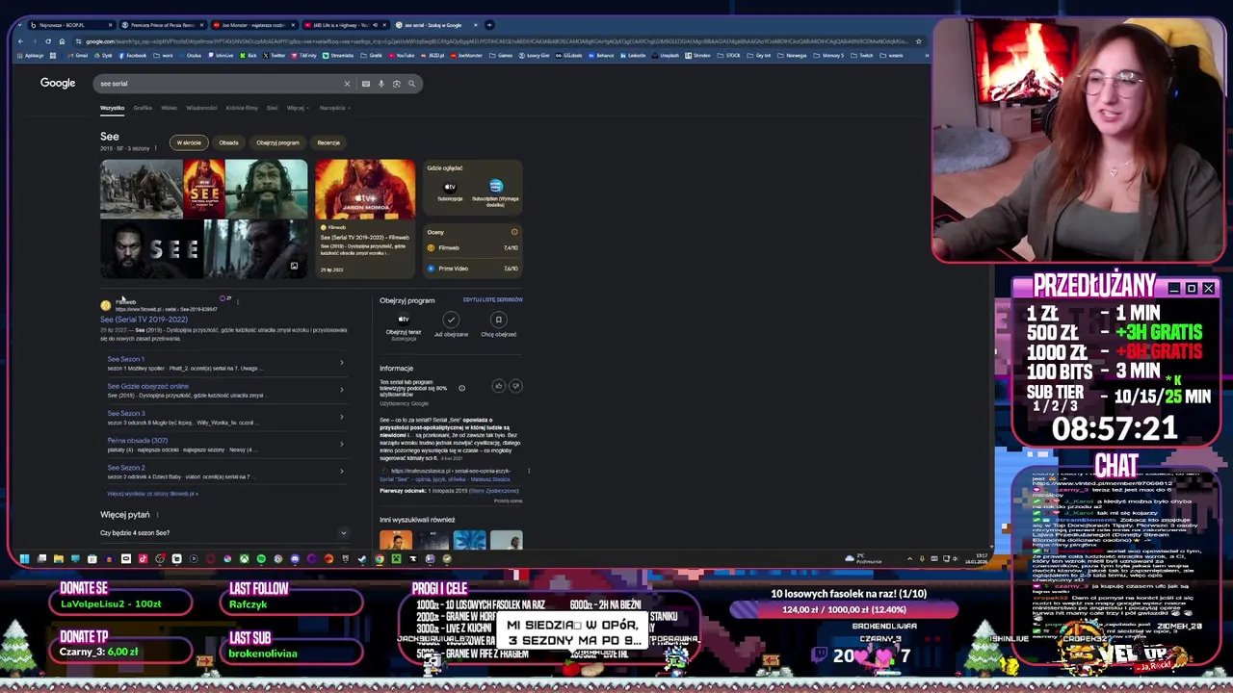This screenshot has width=1233, height=693.
Task: Open Facebook bookmark in bookmarks bar
Action: 133,56
